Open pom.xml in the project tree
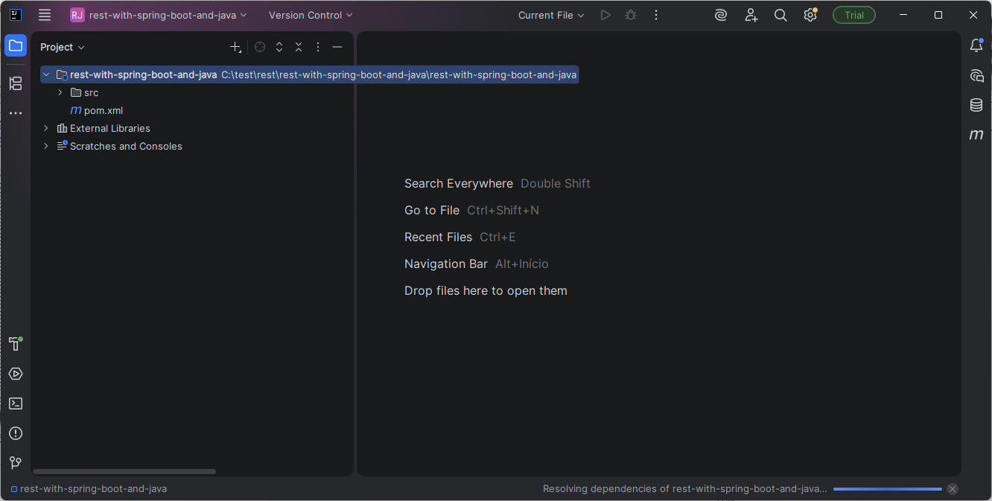The image size is (992, 501). click(x=103, y=110)
